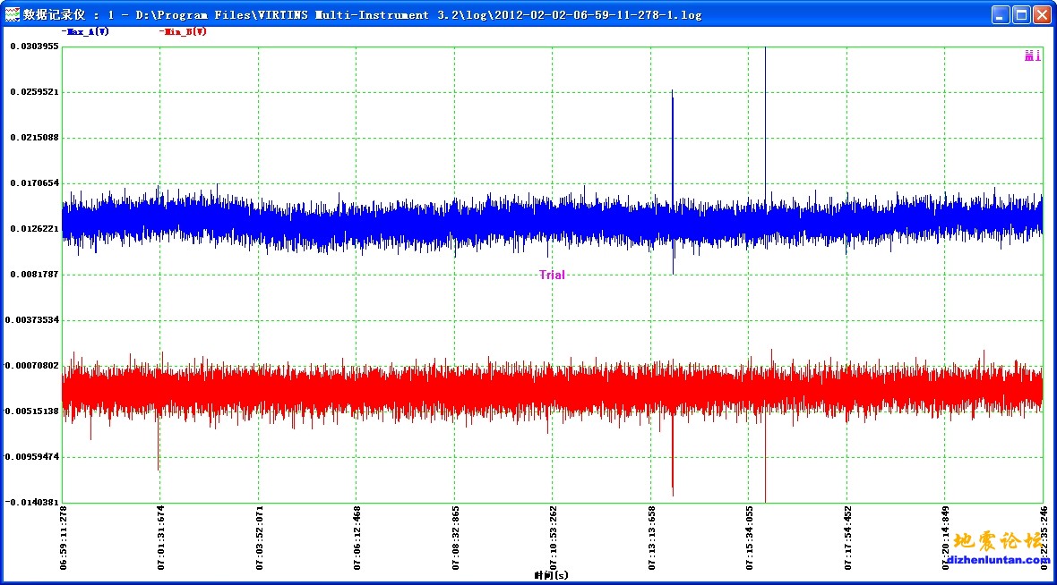Click the y-axis value -0.00070802

tap(31, 366)
